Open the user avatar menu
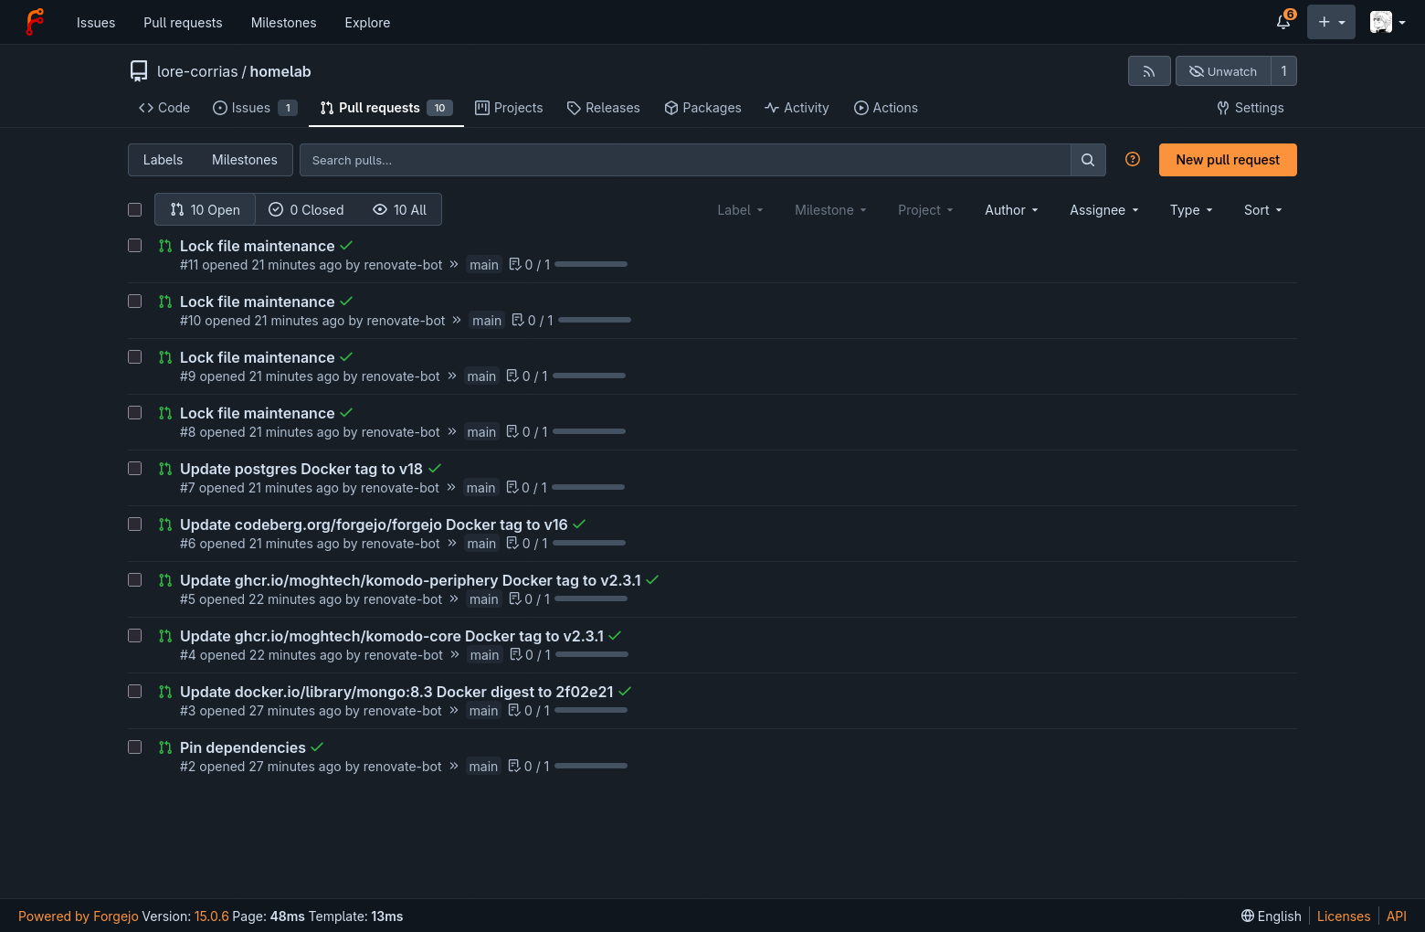The width and height of the screenshot is (1425, 932). (x=1388, y=22)
